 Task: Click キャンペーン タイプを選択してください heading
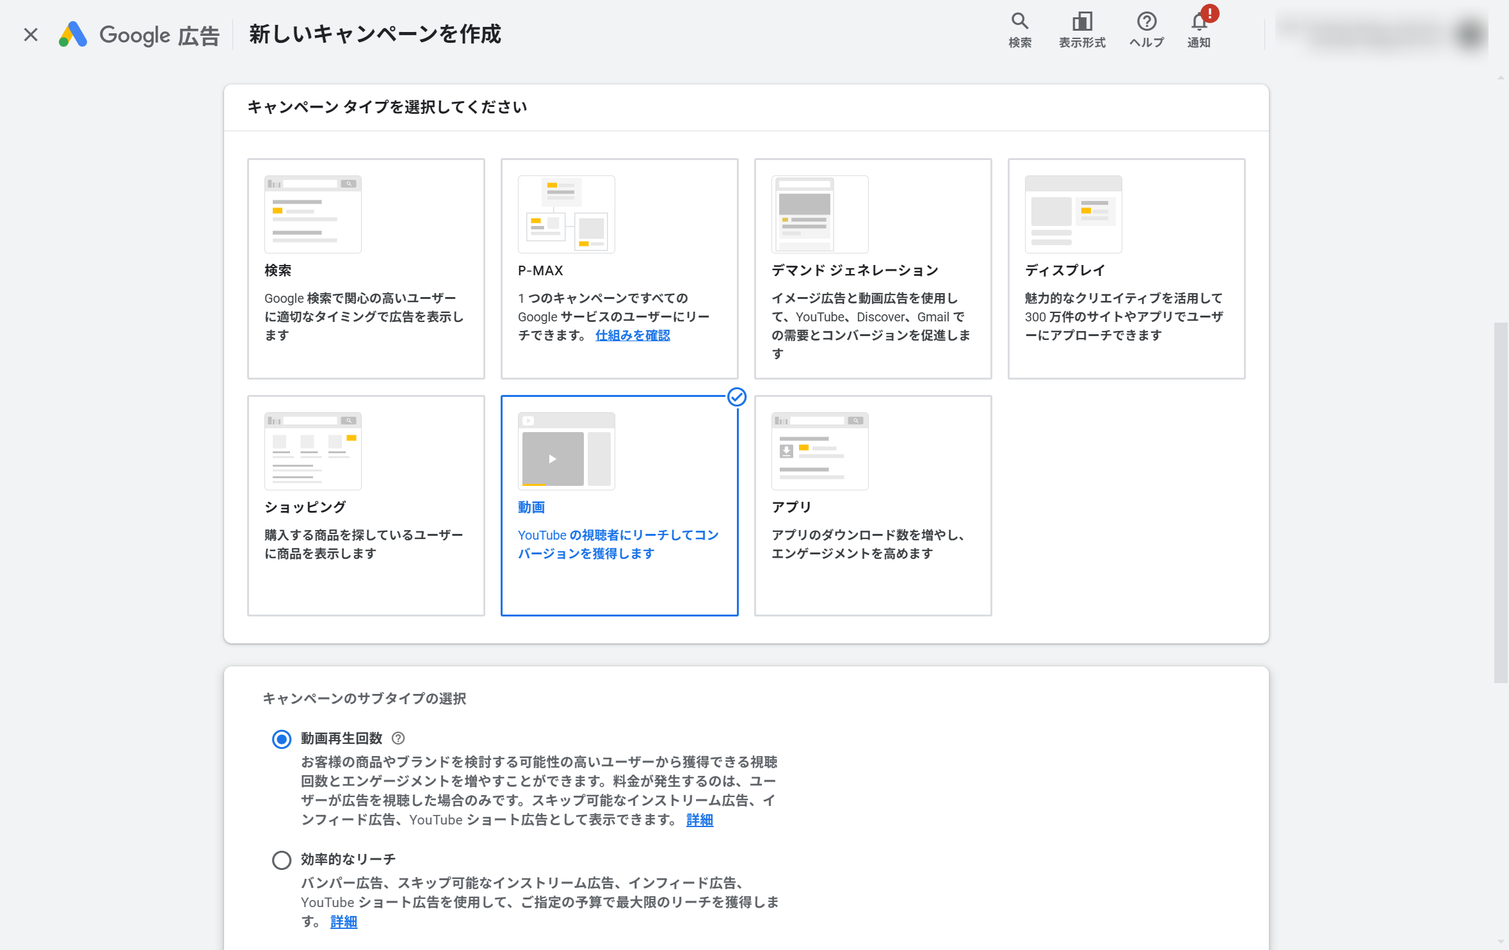pos(387,107)
